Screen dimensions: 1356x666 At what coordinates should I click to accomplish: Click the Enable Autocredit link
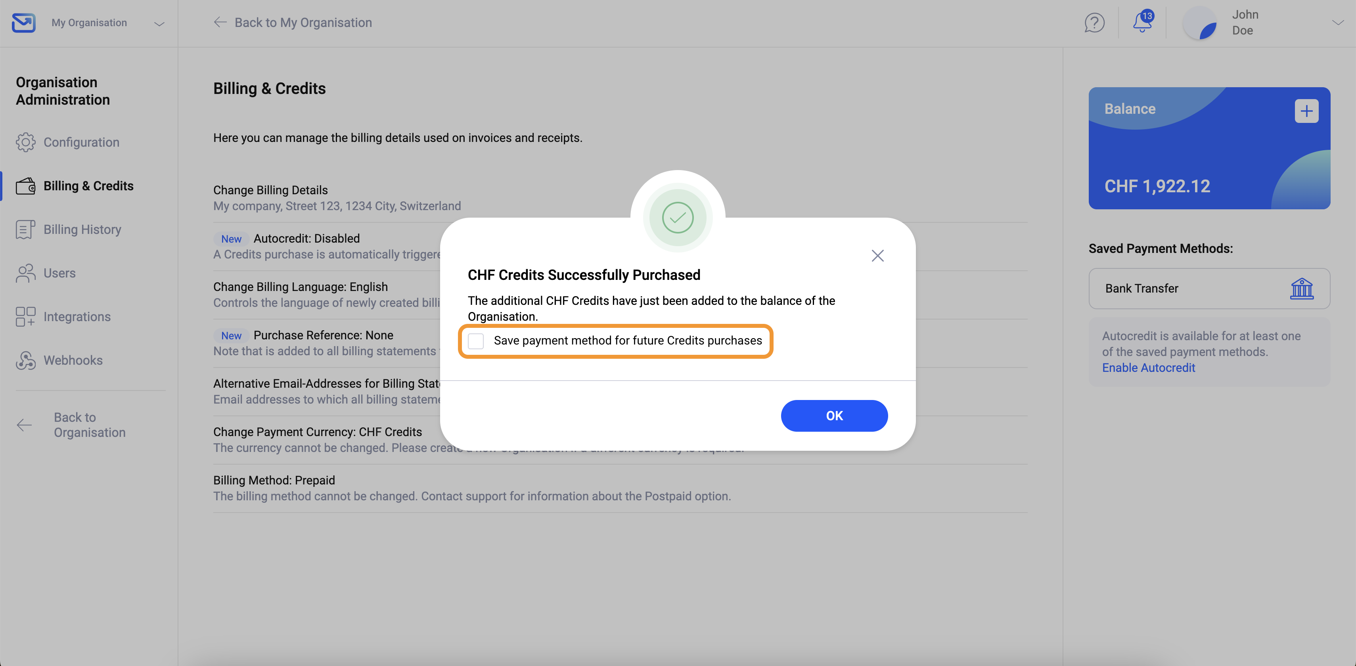click(1148, 367)
